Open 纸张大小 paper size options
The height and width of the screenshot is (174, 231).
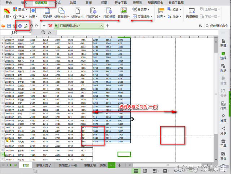click(x=77, y=13)
